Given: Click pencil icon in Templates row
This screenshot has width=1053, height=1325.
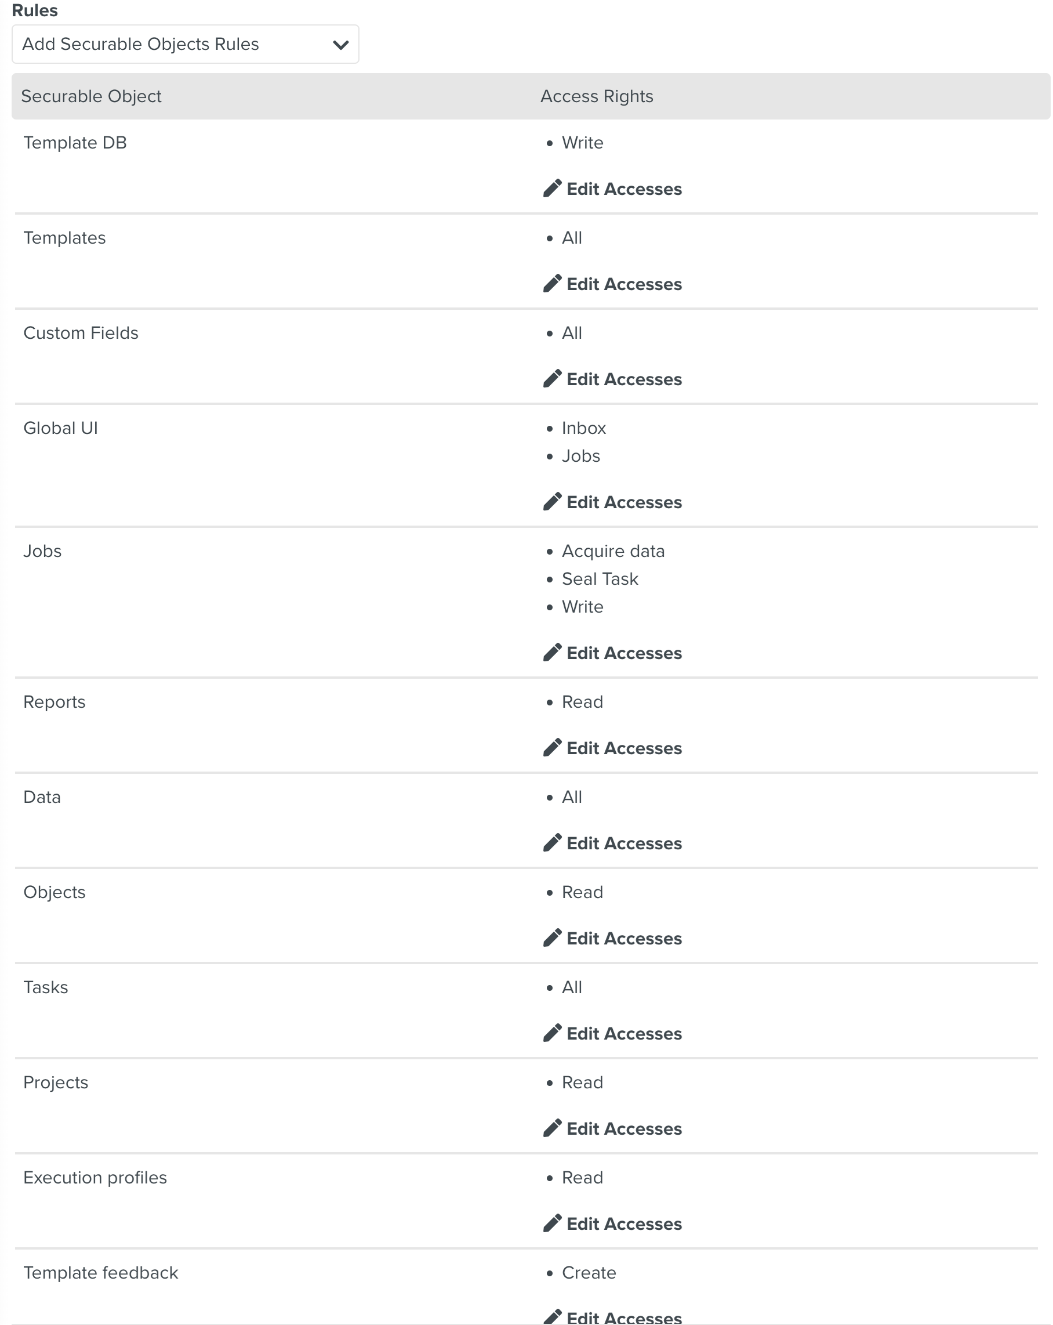Looking at the screenshot, I should coord(551,283).
